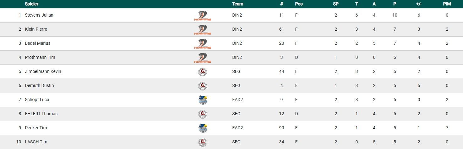This screenshot has width=463, height=149.
Task: Click the EAD2 logo in Peuker Tim's row
Action: coord(203,128)
